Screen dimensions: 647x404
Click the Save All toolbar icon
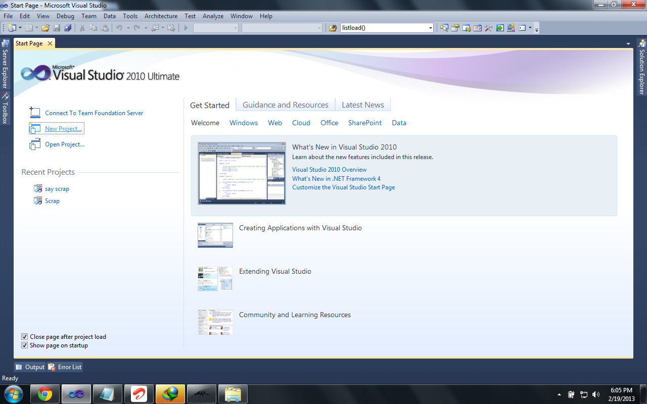67,28
